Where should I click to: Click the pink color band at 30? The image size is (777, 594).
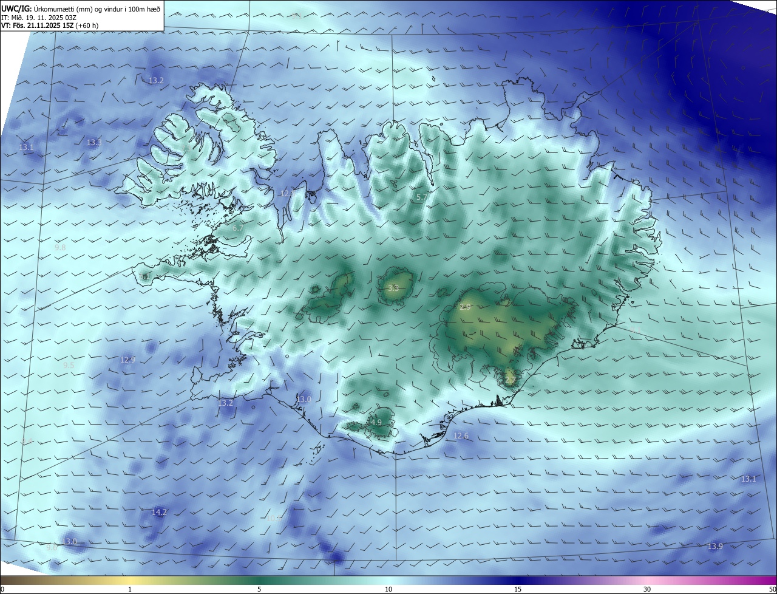(647, 580)
